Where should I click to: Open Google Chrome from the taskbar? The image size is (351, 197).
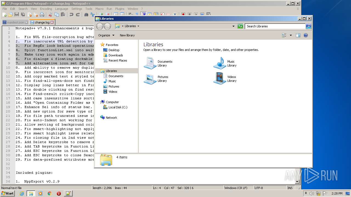pyautogui.click(x=49, y=193)
